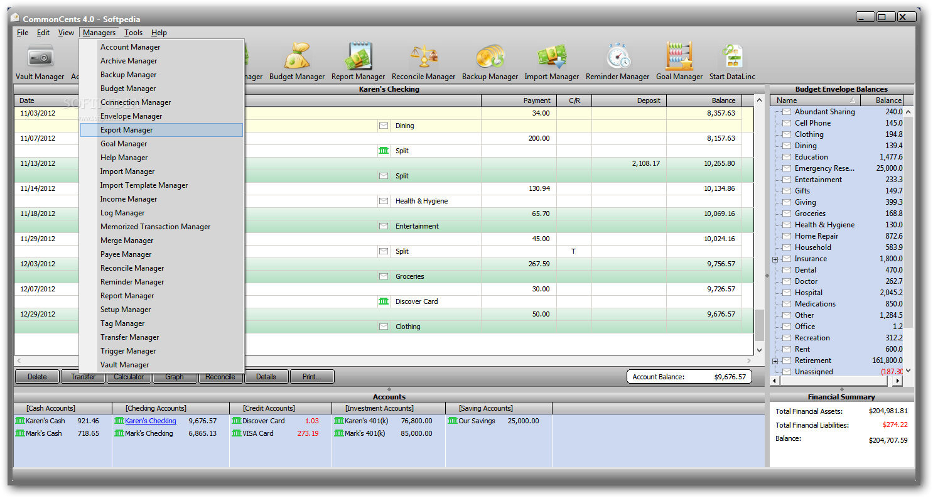The image size is (933, 498).
Task: Click the Start DataLinc toolbar icon
Action: click(x=732, y=57)
